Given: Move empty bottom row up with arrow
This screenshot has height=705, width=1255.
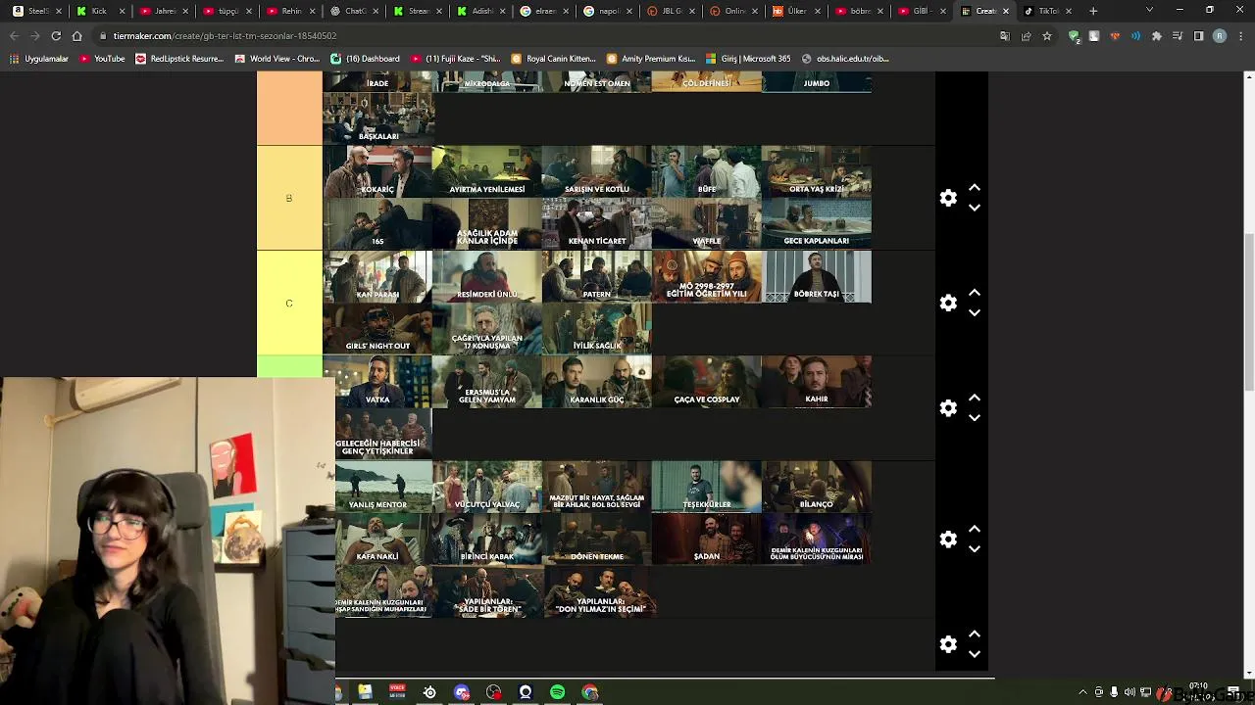Looking at the screenshot, I should pyautogui.click(x=975, y=634).
